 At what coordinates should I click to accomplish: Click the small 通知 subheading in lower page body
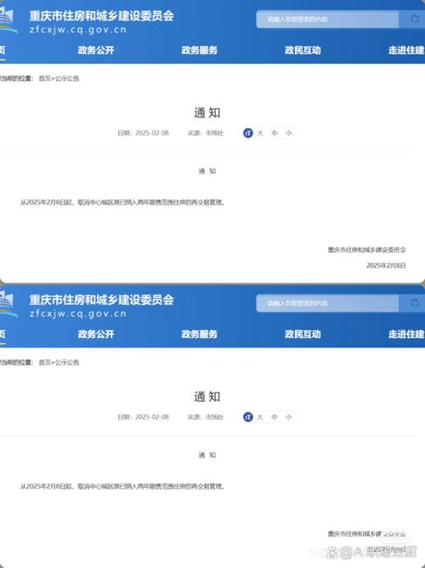coord(207,455)
